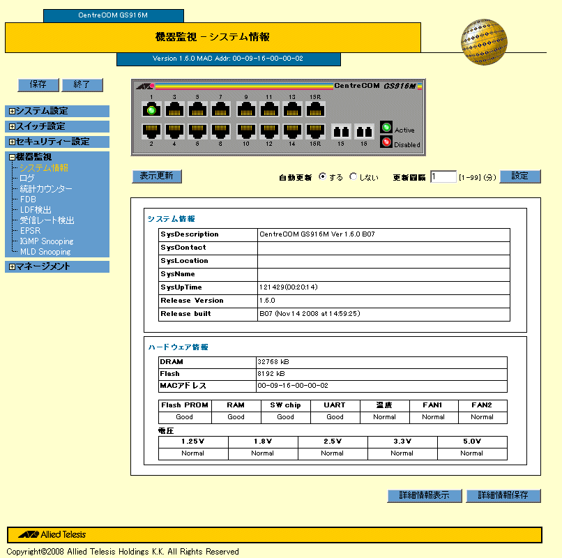Disable auto-refresh with the しない radio
This screenshot has height=558, width=562.
[354, 177]
